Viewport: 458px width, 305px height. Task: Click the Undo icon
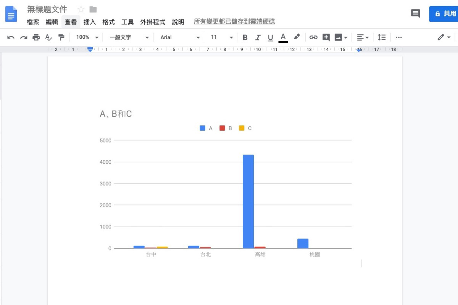(11, 37)
